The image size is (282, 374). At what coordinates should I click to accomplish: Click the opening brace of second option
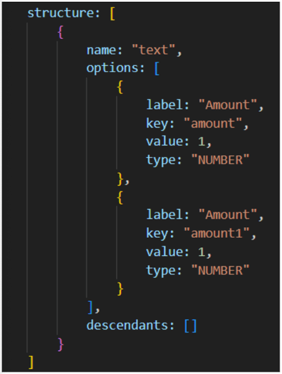tap(120, 197)
